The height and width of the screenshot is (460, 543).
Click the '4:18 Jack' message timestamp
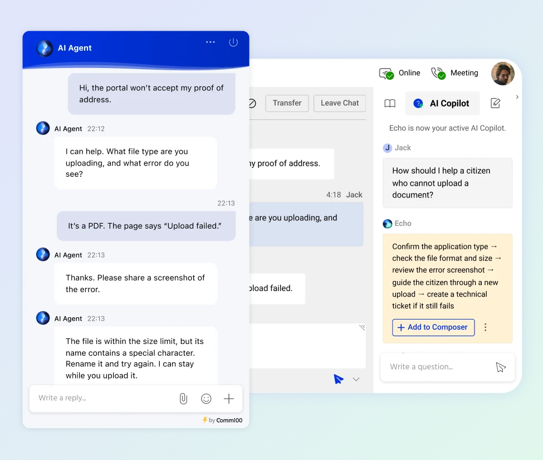tap(344, 195)
